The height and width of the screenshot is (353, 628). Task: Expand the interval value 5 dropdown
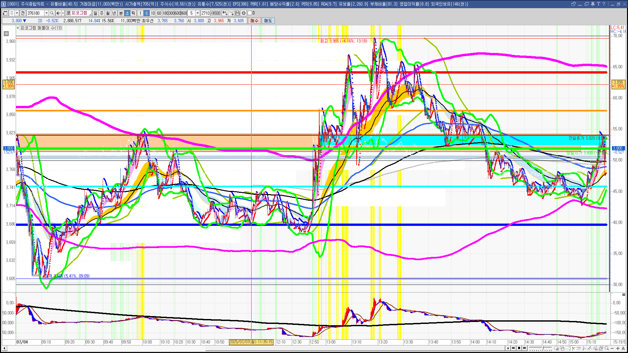point(198,13)
